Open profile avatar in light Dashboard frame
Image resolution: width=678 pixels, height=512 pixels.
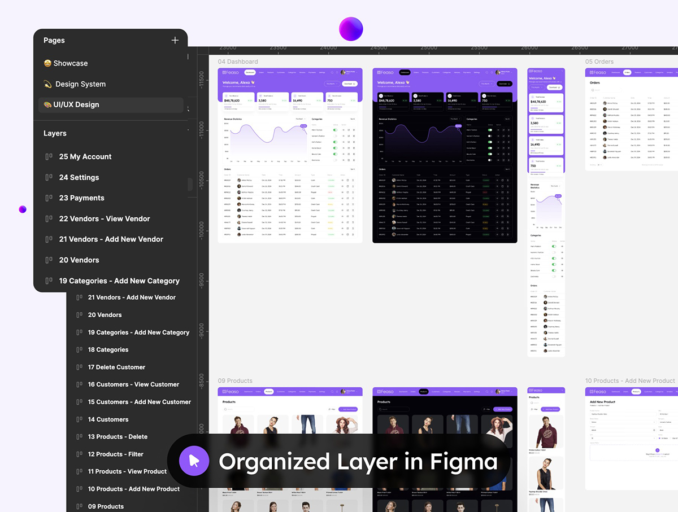tap(343, 72)
